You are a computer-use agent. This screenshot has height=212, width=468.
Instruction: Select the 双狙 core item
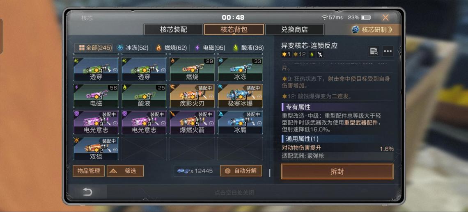[x=96, y=149]
